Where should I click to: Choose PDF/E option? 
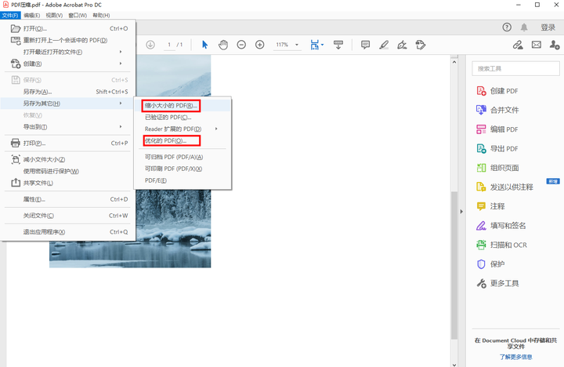click(x=183, y=180)
